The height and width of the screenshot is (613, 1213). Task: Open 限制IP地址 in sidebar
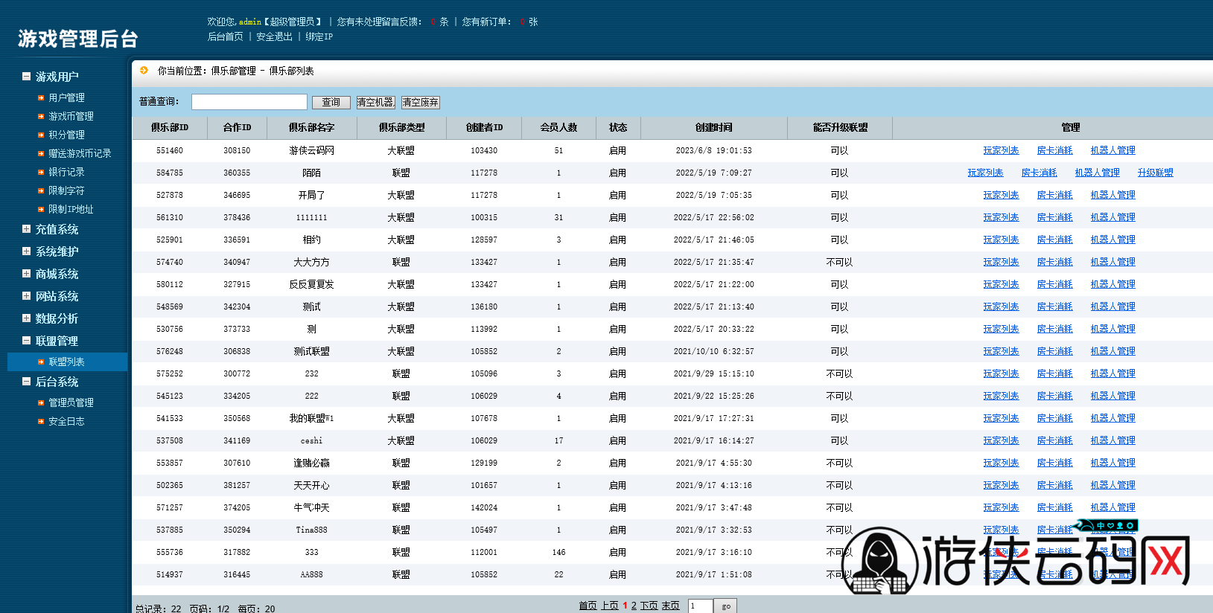pyautogui.click(x=71, y=209)
